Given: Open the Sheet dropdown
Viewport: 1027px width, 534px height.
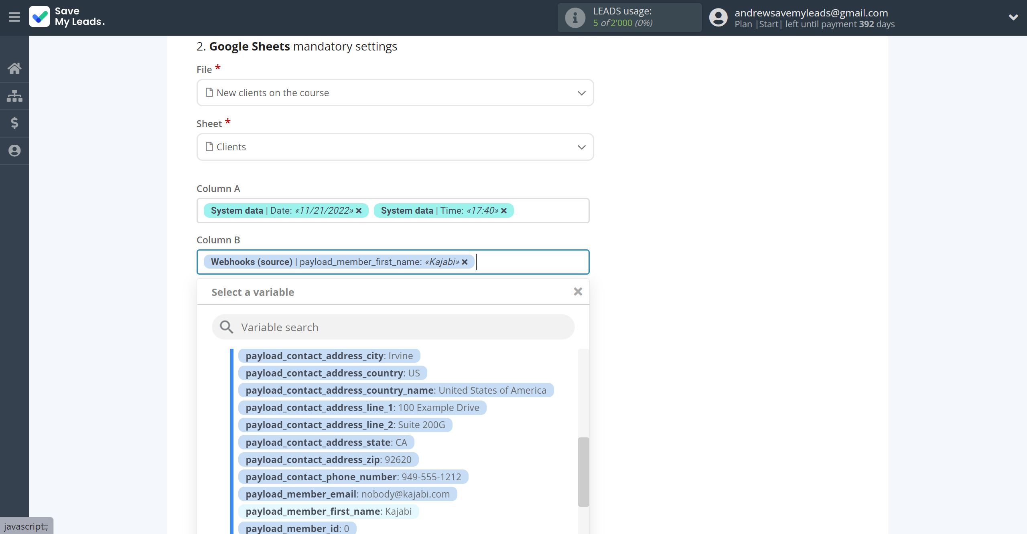Looking at the screenshot, I should (x=395, y=147).
